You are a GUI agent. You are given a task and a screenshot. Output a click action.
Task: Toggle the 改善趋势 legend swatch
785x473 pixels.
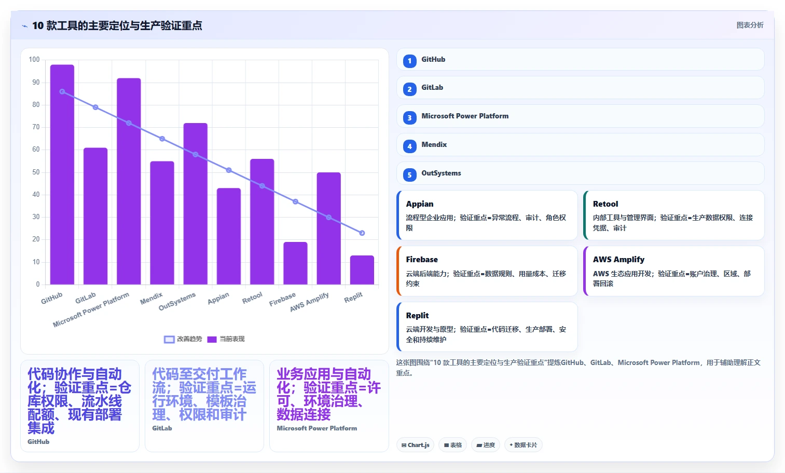[x=169, y=339]
